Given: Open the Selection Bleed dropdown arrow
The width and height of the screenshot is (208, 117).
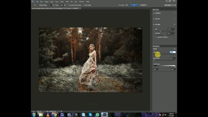Looking at the screenshot, I should 53,5.
